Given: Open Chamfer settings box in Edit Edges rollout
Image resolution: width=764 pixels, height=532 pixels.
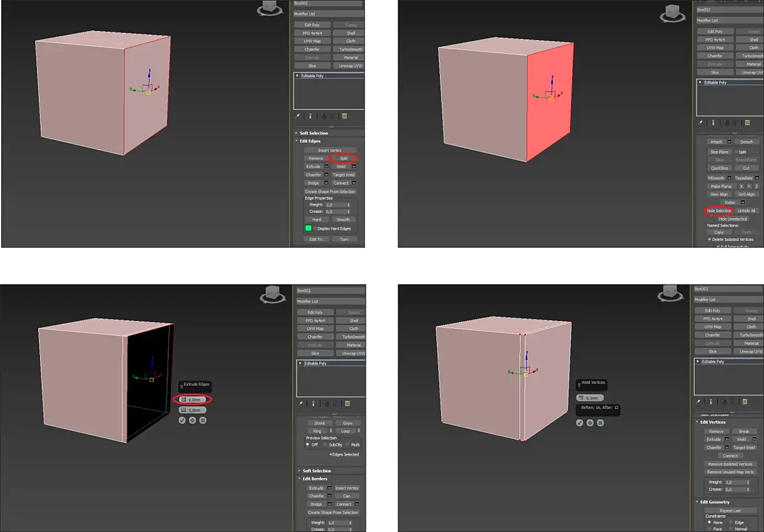Looking at the screenshot, I should (326, 175).
